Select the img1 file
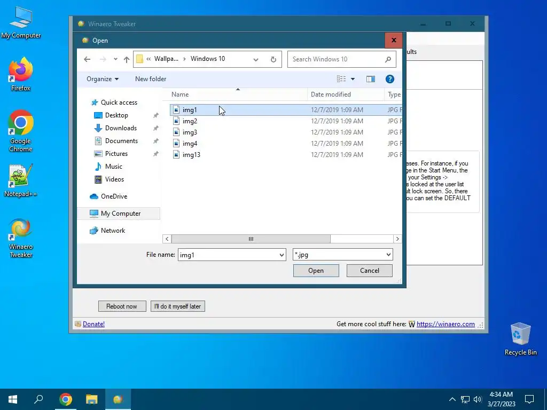Viewport: 547px width, 410px height. tap(286, 110)
